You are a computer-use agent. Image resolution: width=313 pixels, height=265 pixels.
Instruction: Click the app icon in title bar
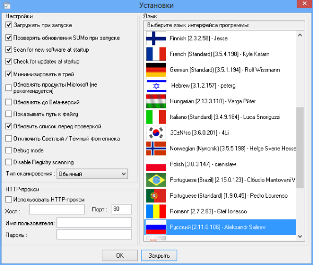point(7,5)
